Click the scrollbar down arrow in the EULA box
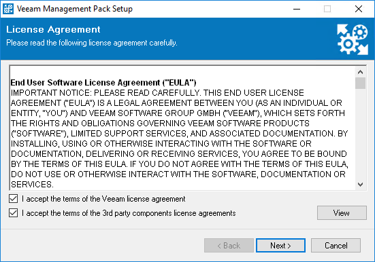375x262 pixels. click(360, 185)
